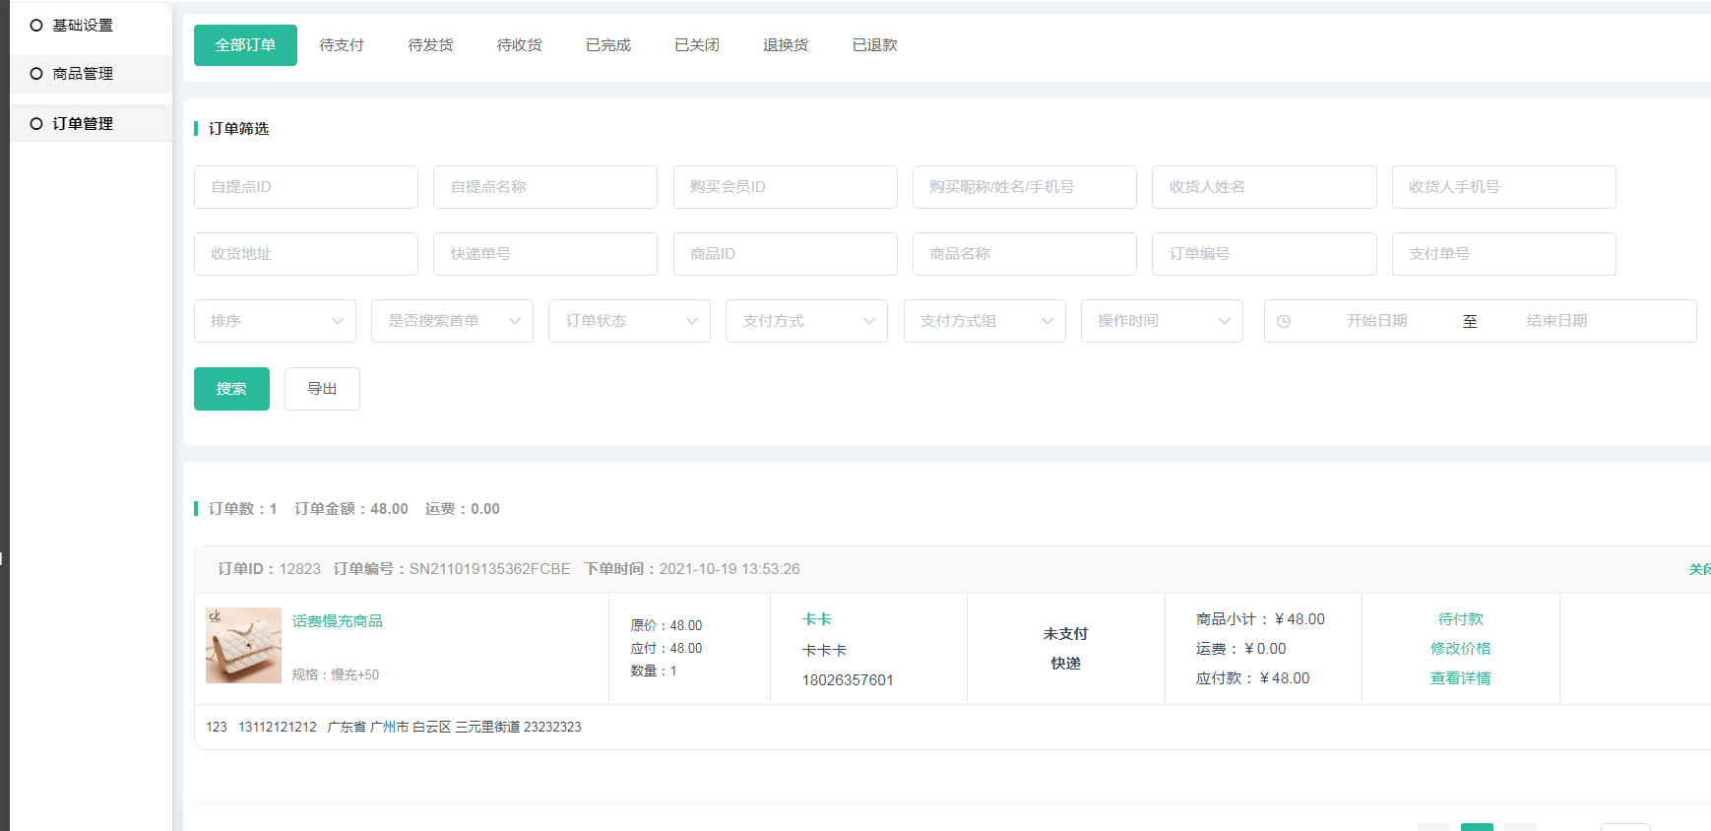The width and height of the screenshot is (1711, 831).
Task: Click the 话费慢充商品 product name link
Action: (338, 621)
